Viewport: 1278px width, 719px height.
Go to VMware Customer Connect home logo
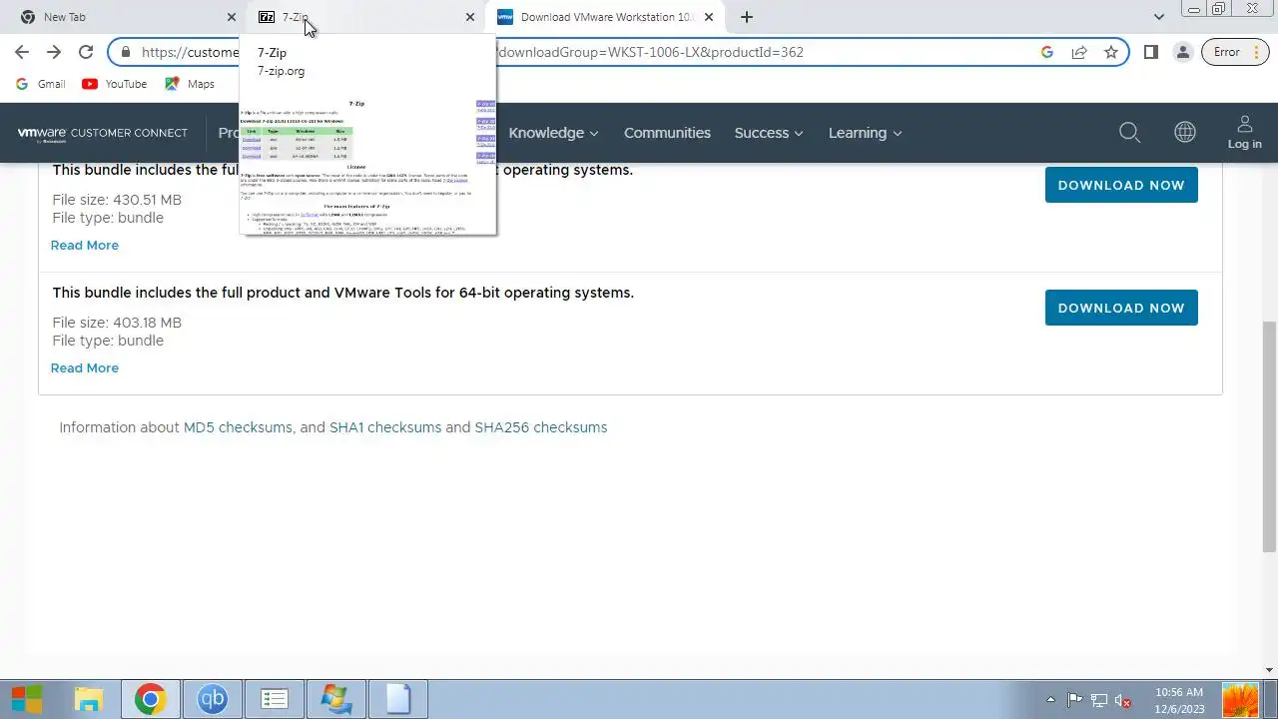[102, 133]
